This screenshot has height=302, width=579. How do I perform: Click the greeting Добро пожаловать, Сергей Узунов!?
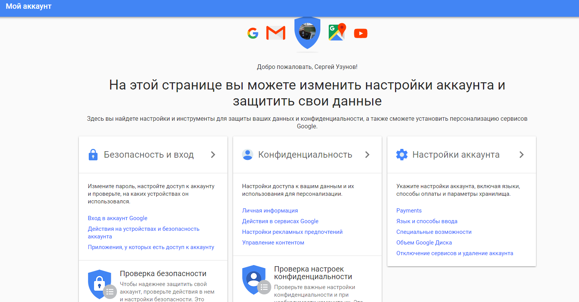pos(307,67)
